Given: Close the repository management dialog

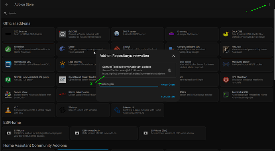Looking at the screenshot, I should point(173,56).
